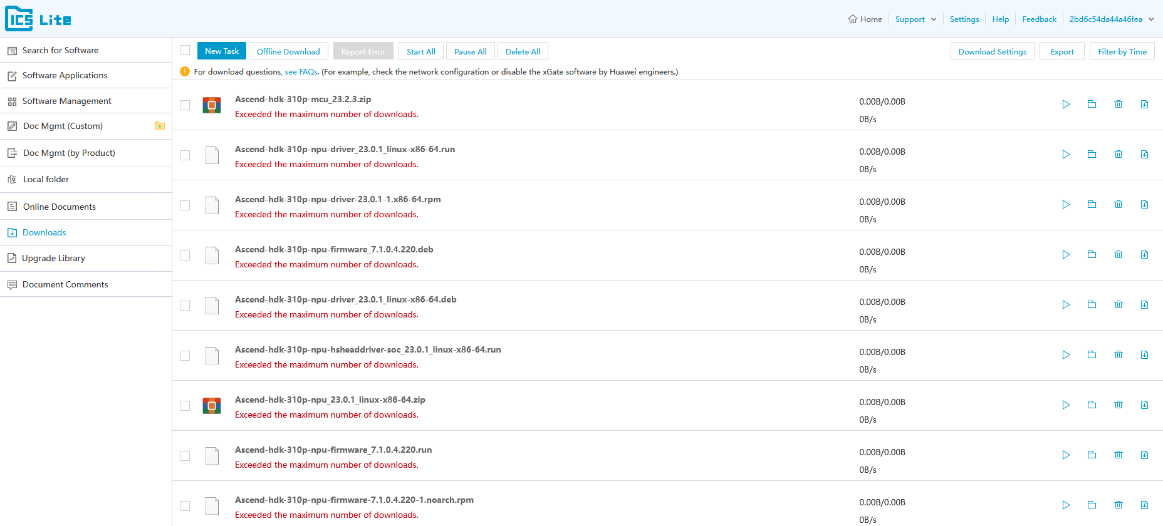Delete the npu-hsheaddriver-soc_23.0.1 task
The height and width of the screenshot is (526, 1163).
1119,355
